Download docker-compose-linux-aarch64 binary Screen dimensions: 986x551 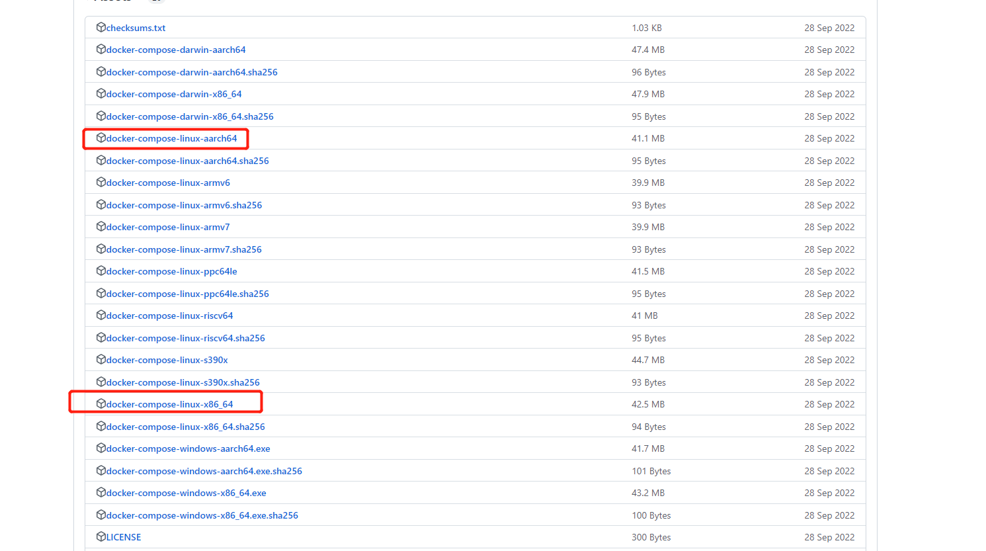point(171,138)
